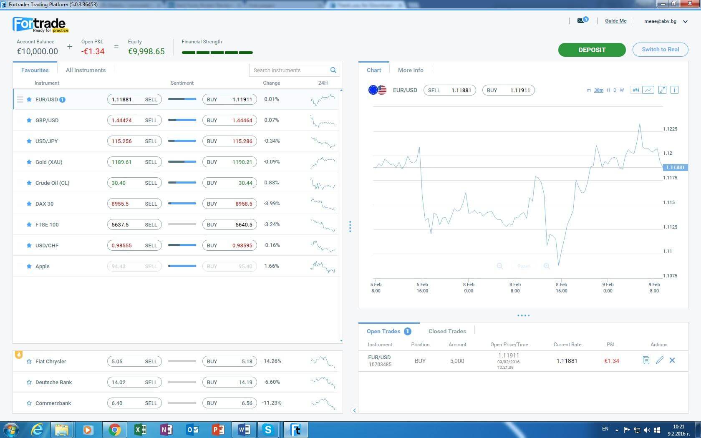Open Excel from the taskbar
Screen dimensions: 701x438
(140, 430)
